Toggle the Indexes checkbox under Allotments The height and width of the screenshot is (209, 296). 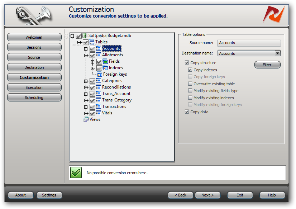[99, 68]
